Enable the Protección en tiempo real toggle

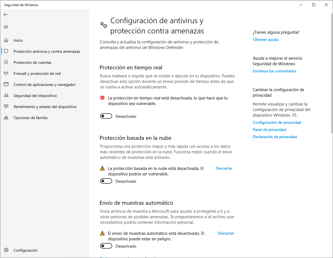click(106, 116)
